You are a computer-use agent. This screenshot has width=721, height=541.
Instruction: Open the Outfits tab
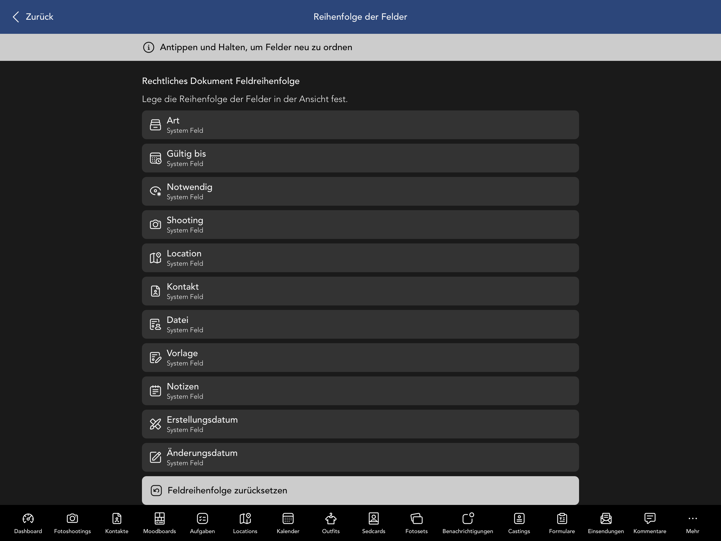pos(331,523)
